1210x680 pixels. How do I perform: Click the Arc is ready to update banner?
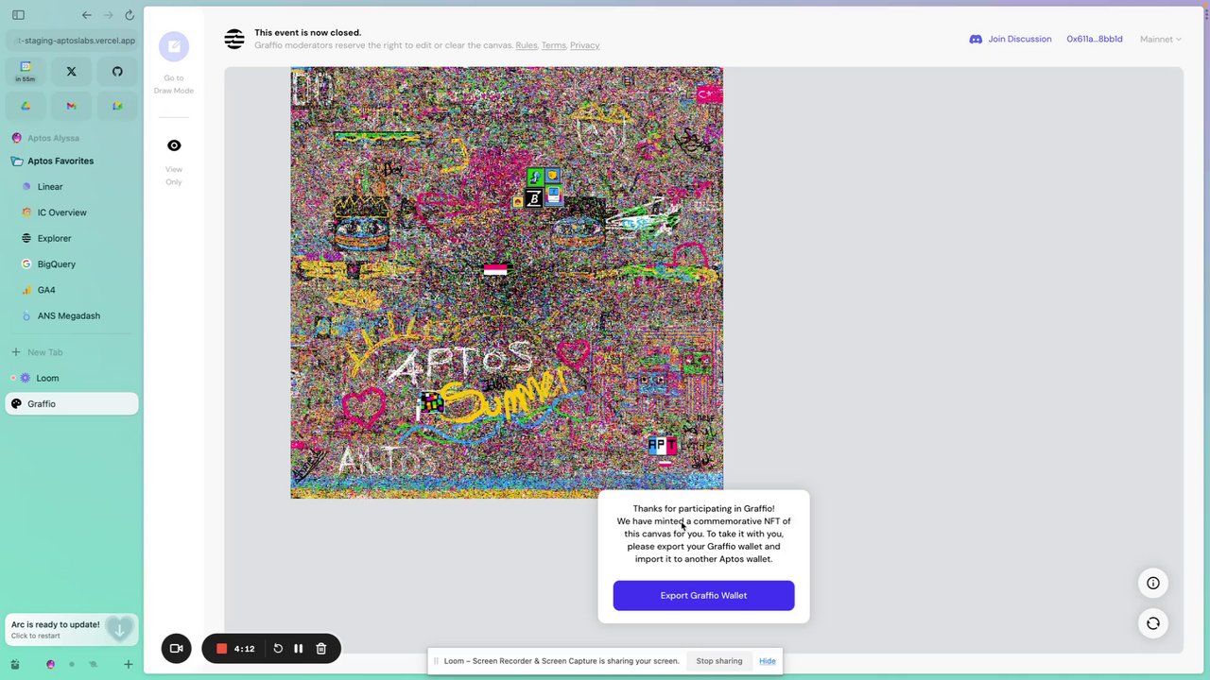coord(72,629)
